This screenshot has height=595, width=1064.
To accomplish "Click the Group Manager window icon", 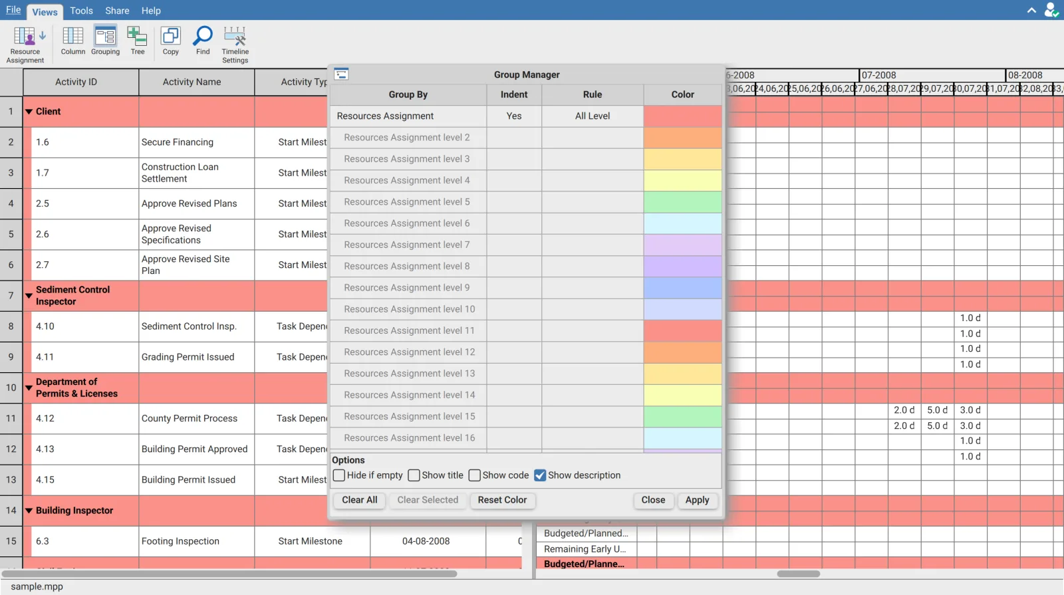I will click(x=341, y=74).
